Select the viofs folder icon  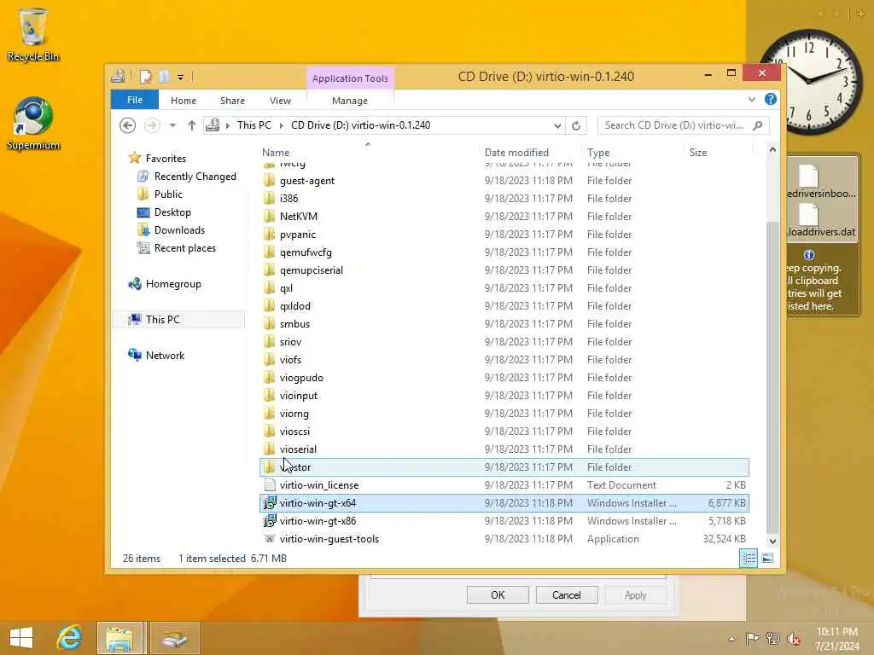[x=269, y=360]
